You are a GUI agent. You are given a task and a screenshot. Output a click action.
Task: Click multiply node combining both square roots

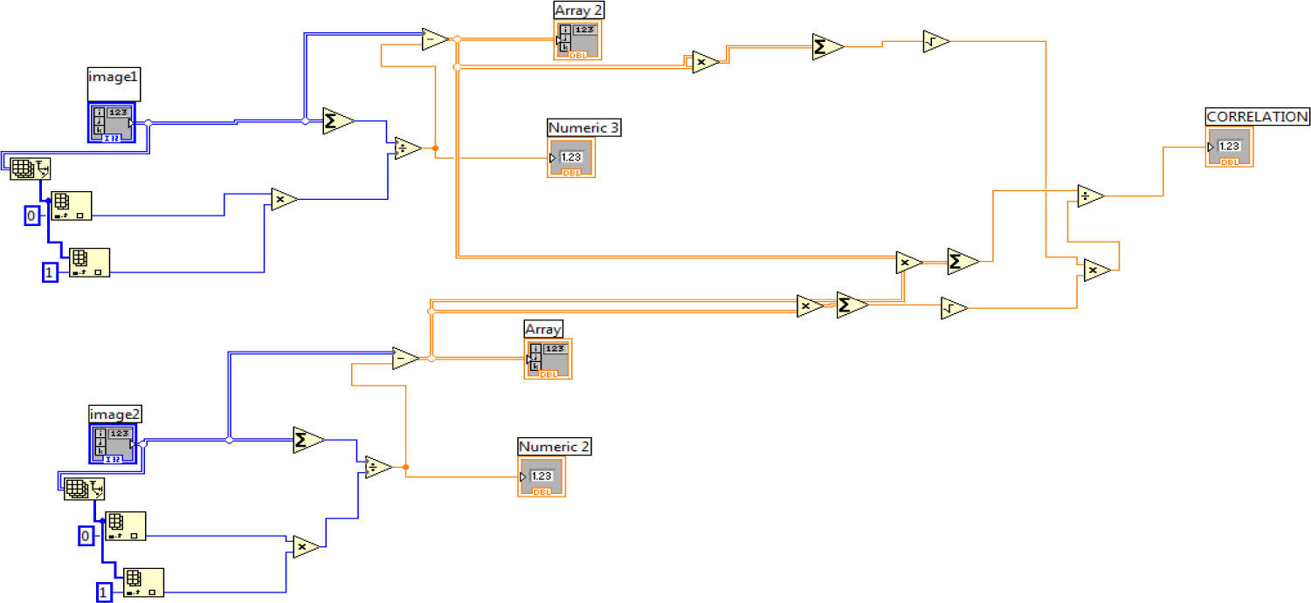click(1095, 271)
